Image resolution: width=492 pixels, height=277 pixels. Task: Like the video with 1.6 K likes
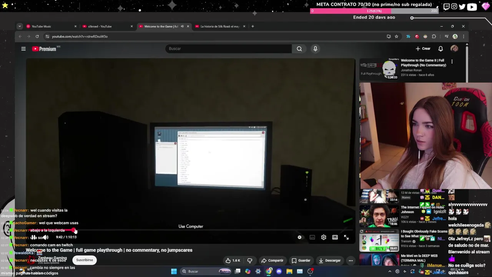click(x=233, y=260)
